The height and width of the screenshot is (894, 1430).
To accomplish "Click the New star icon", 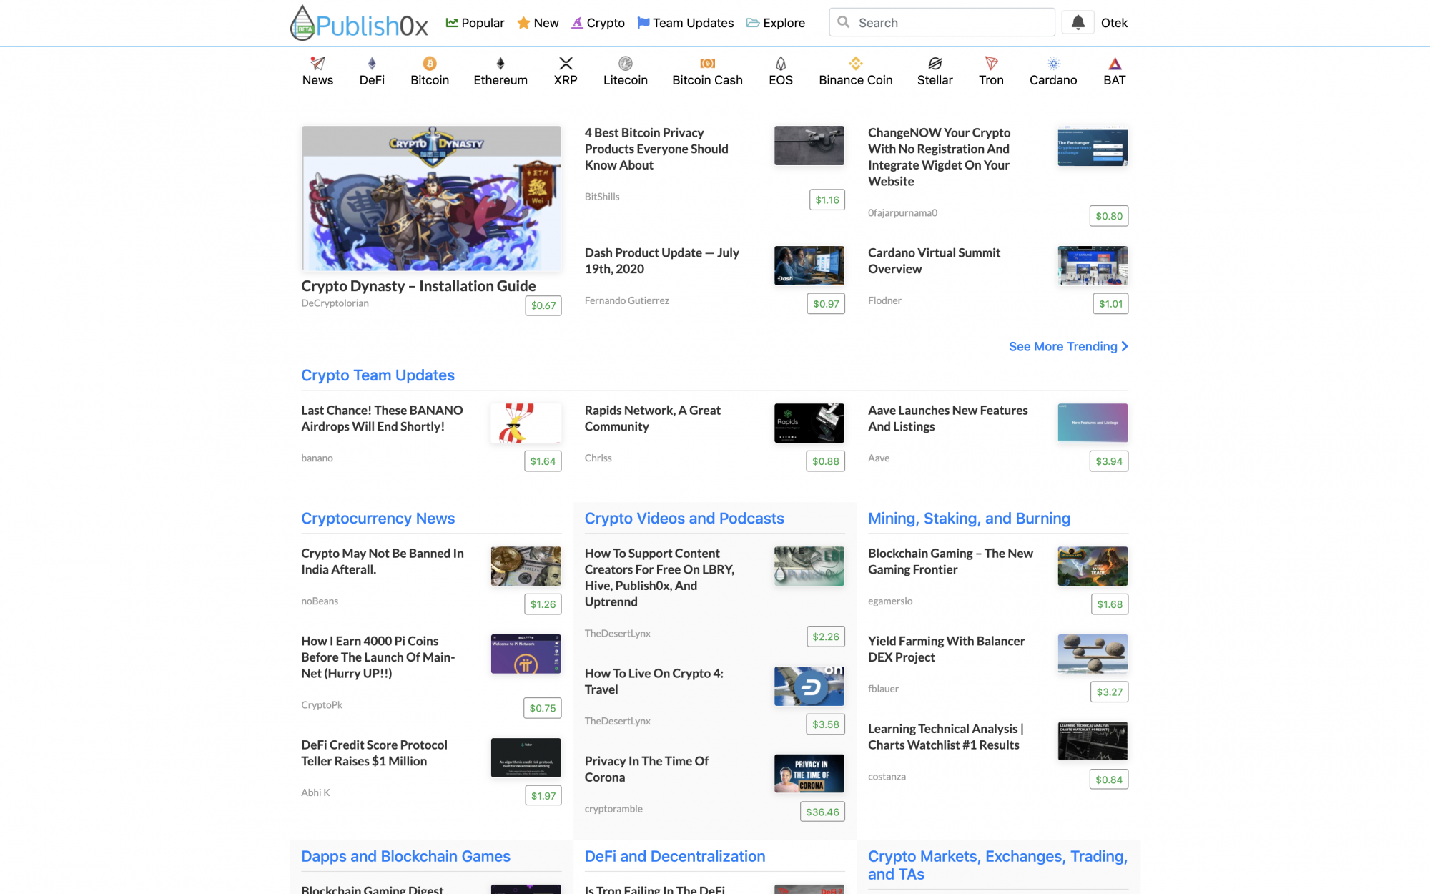I will (523, 23).
